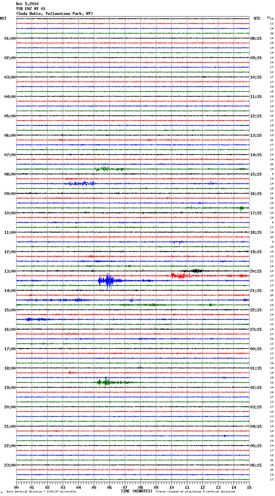Click "Traces clipped at plus/minus 5 vertical divisions" note
The image size is (275, 496).
click(195, 491)
